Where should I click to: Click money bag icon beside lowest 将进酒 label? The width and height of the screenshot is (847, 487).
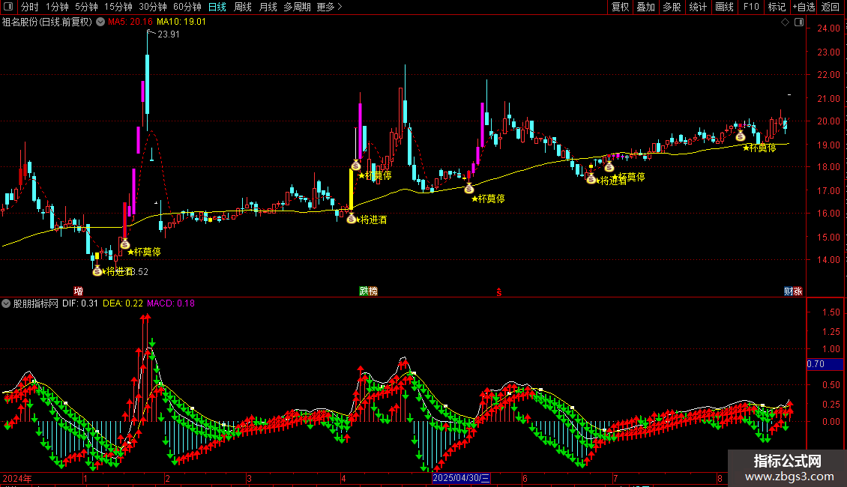point(97,271)
